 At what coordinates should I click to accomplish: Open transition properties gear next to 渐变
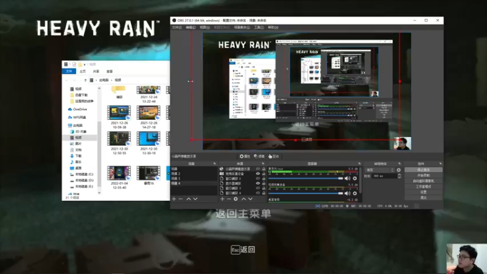pos(399,170)
